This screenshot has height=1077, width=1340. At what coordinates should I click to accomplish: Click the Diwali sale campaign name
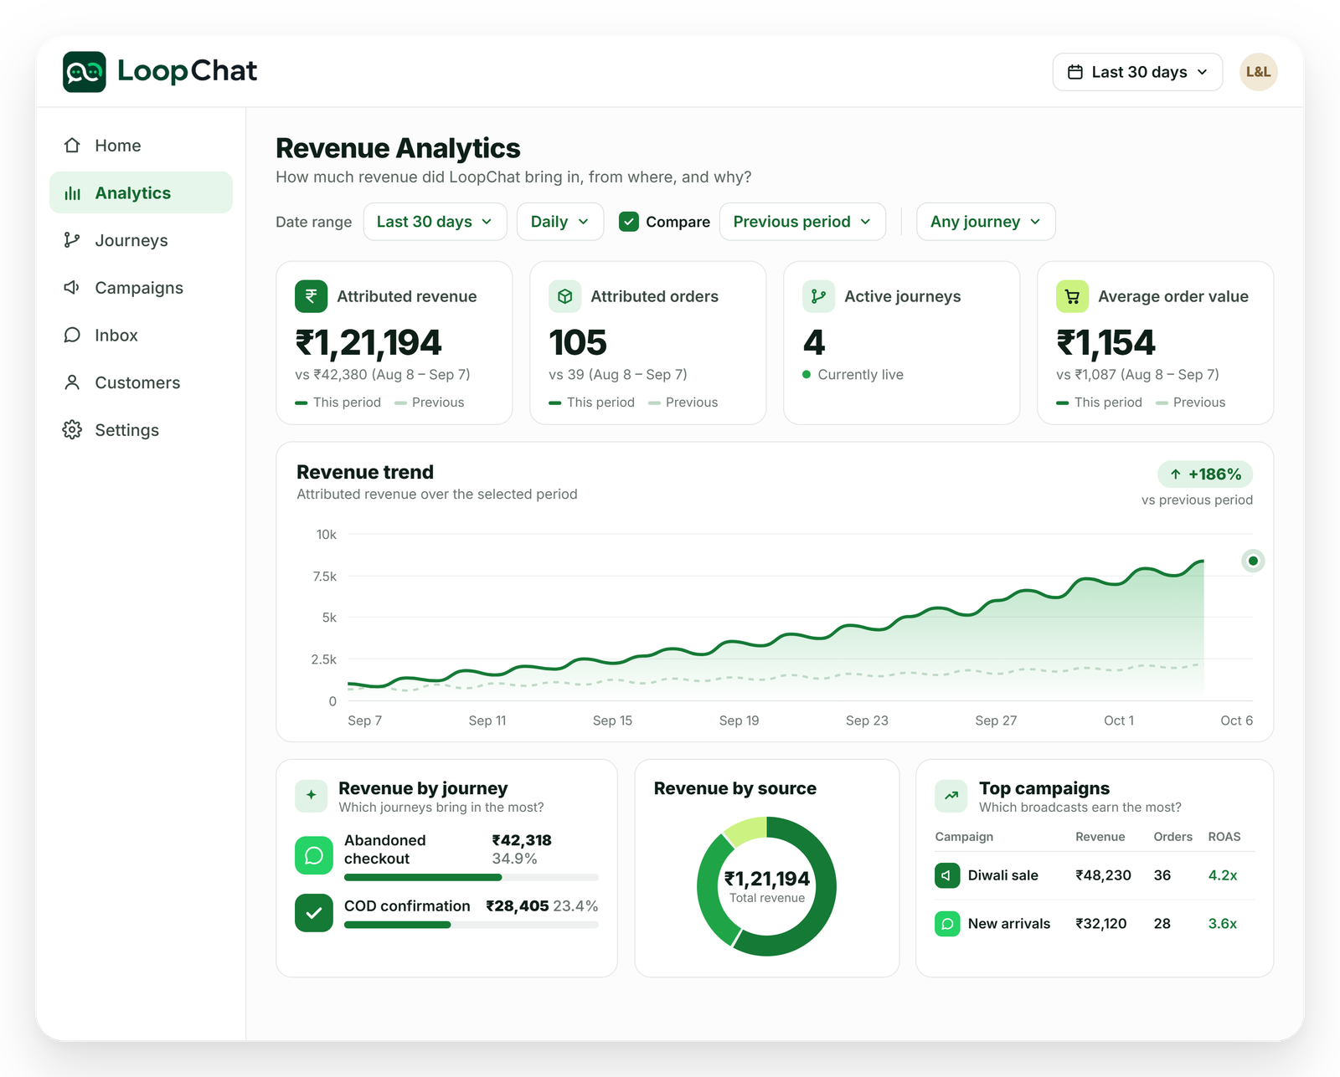pyautogui.click(x=1002, y=875)
